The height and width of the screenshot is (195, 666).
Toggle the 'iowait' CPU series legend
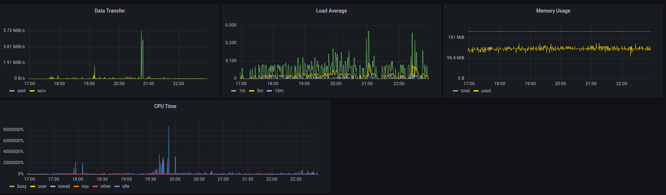point(64,186)
